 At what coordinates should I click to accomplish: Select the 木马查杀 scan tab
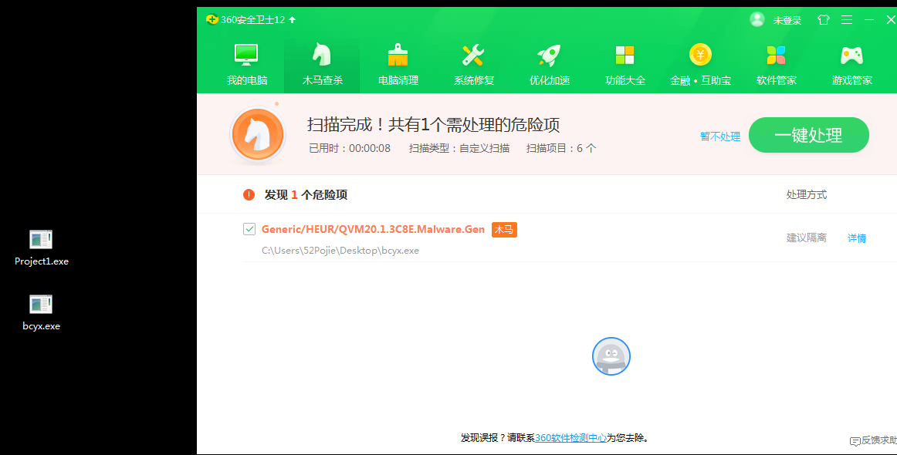(322, 63)
